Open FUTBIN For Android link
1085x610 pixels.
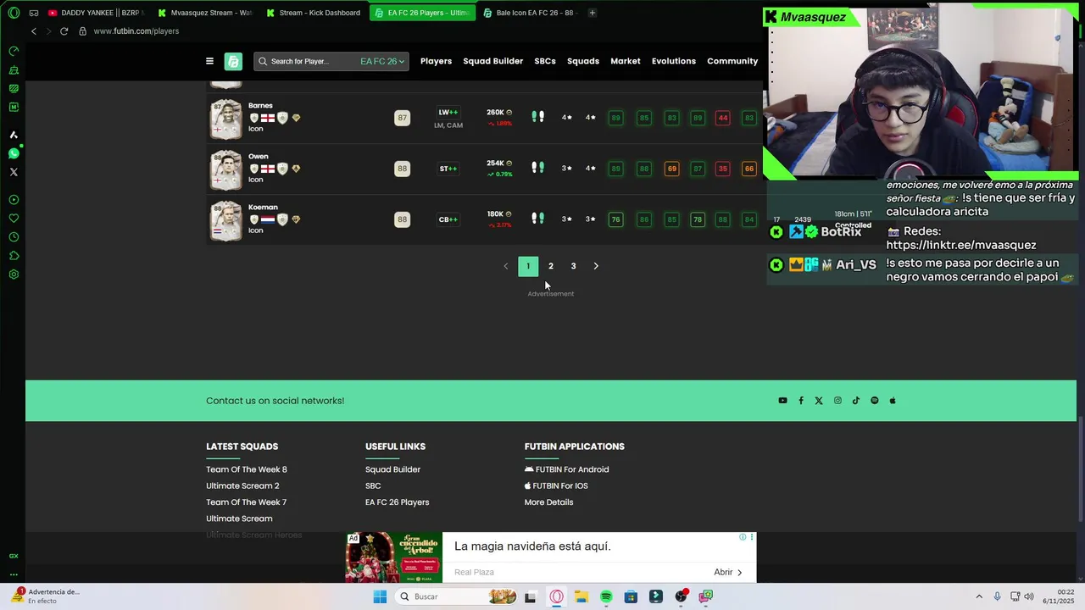coord(566,469)
